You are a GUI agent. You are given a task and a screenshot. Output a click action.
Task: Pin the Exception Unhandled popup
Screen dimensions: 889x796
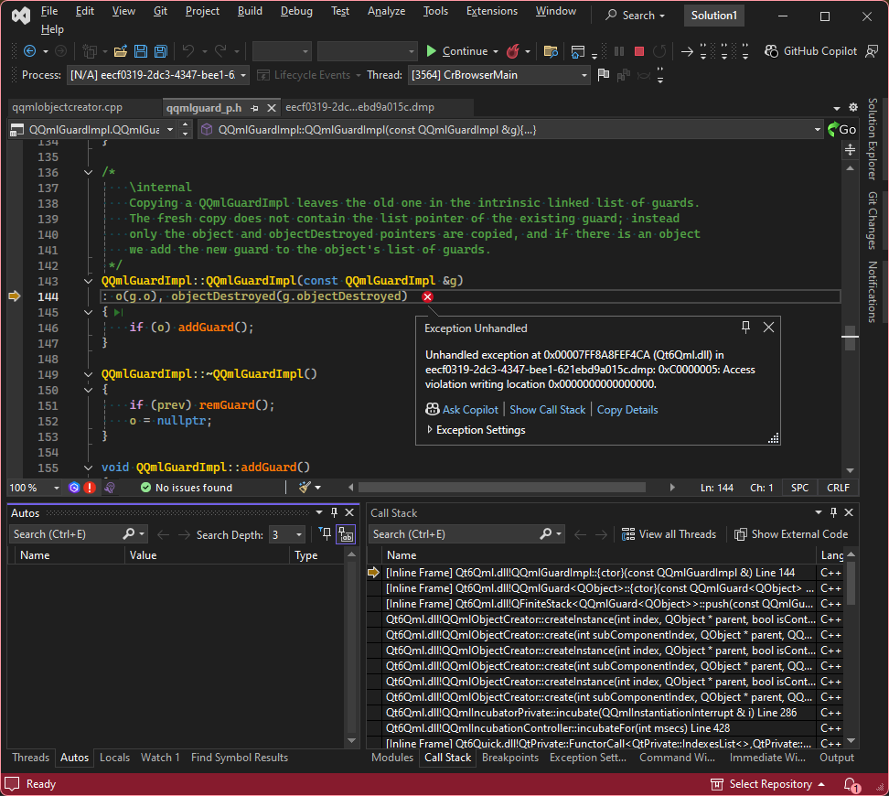point(745,327)
